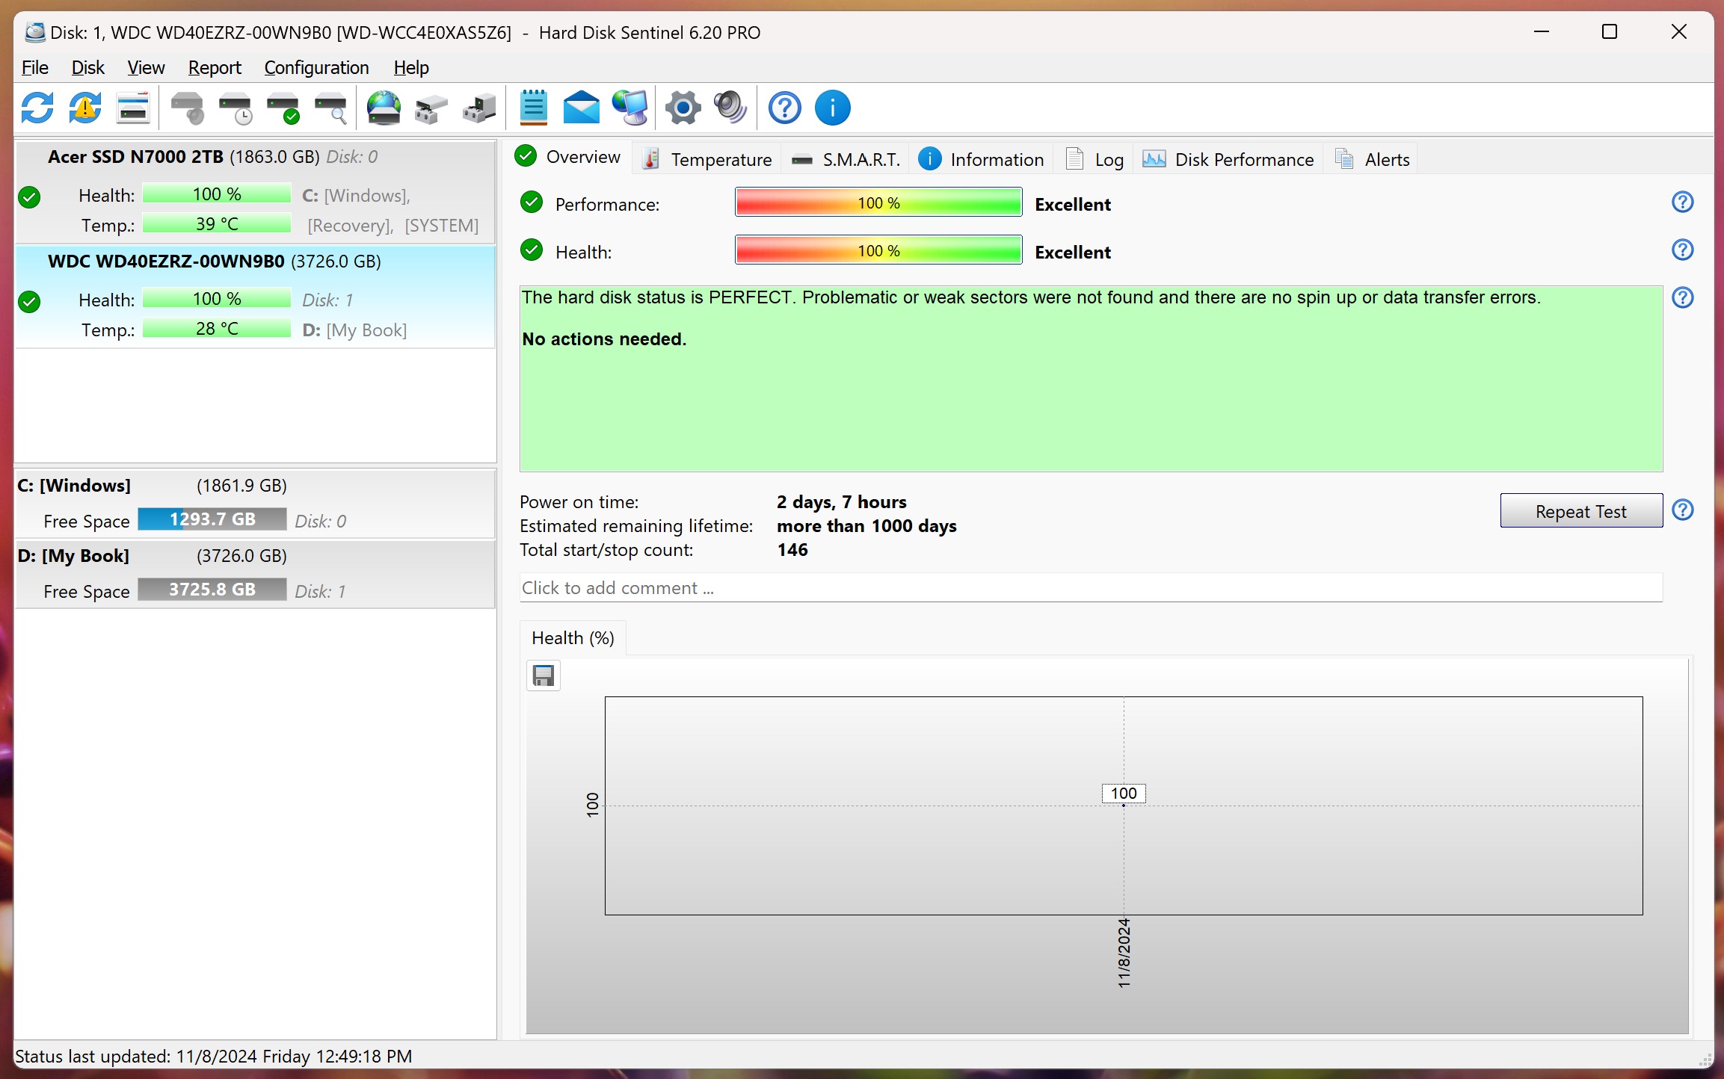1724x1079 pixels.
Task: Click the Health 100 % gradient bar
Action: point(878,250)
